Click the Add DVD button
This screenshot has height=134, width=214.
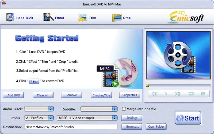click(x=13, y=95)
